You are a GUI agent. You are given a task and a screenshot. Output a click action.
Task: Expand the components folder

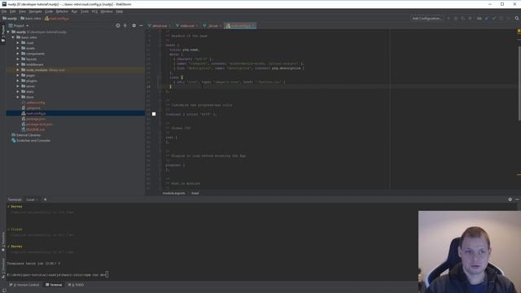tap(18, 54)
